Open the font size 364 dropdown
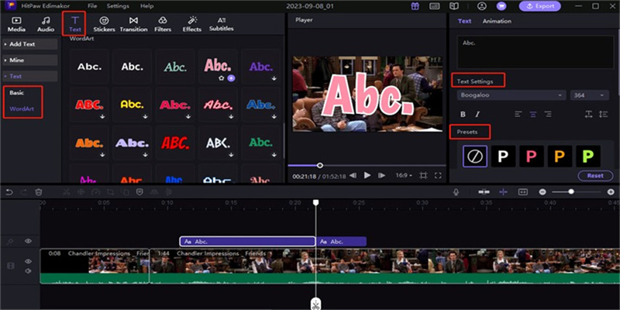Image resolution: width=620 pixels, height=310 pixels. 589,95
